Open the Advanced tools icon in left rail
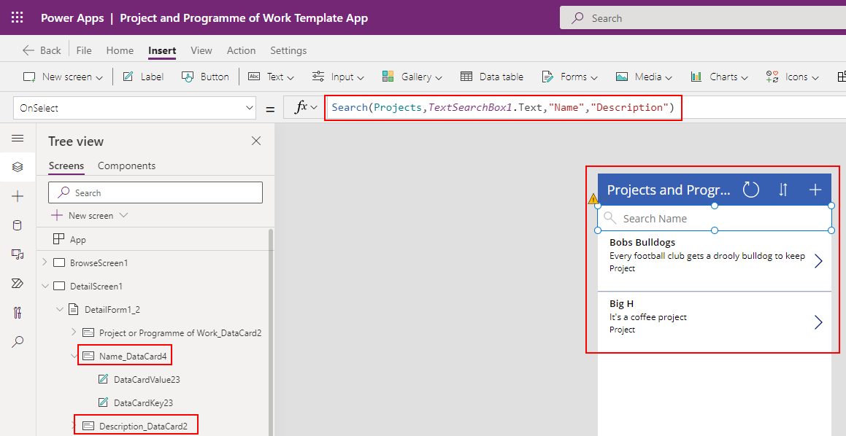Screen dimensions: 846x436 18,312
